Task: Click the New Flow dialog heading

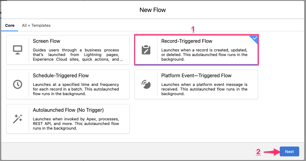Action: (x=153, y=10)
